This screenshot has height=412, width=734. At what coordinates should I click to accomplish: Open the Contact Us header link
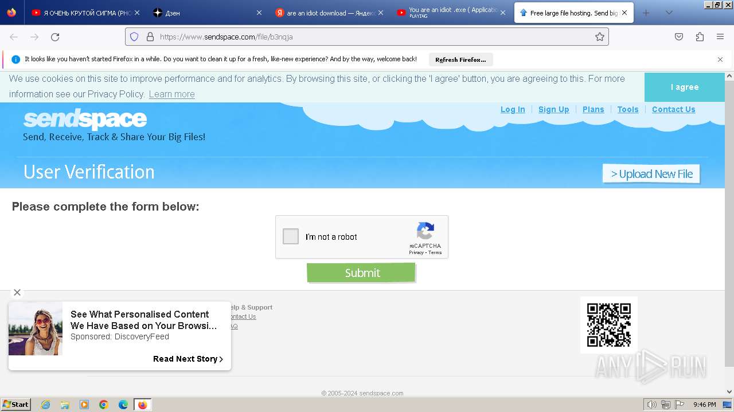(673, 109)
